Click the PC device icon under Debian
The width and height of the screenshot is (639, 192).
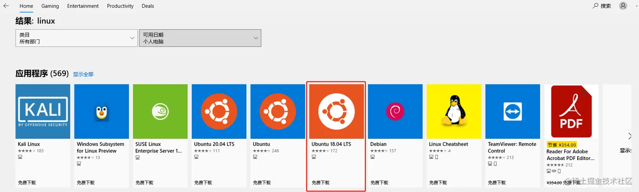372,157
